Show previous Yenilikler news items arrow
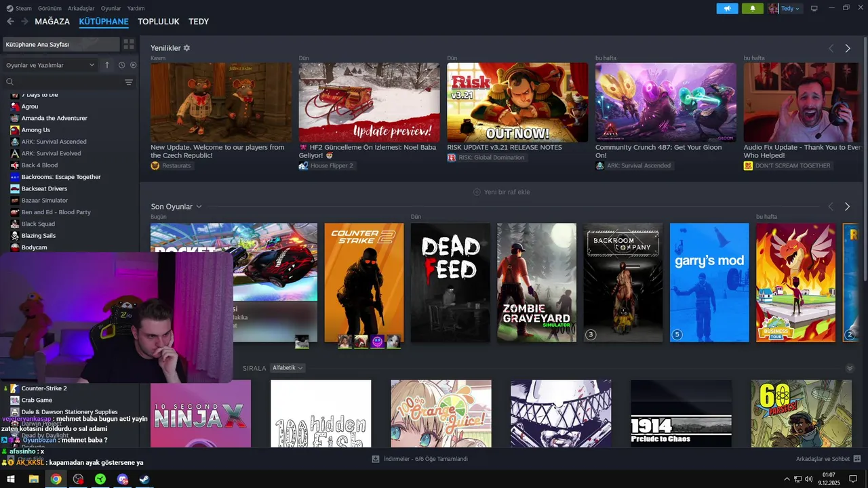 tap(831, 48)
